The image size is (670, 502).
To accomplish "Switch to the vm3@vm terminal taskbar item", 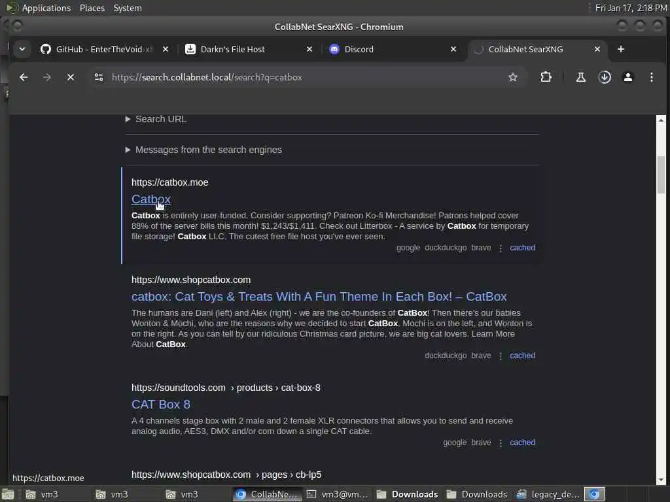I will coord(338,494).
